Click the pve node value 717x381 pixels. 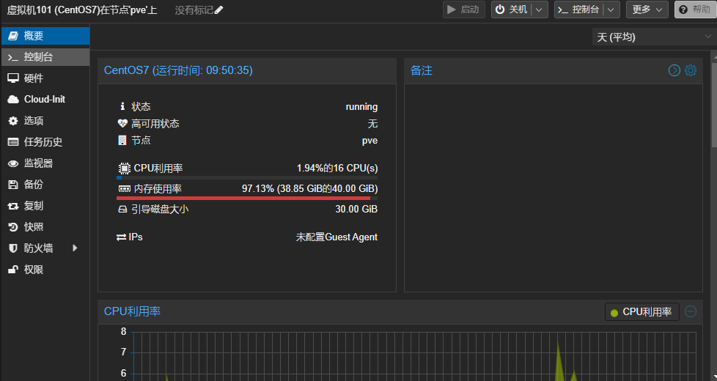click(x=370, y=141)
